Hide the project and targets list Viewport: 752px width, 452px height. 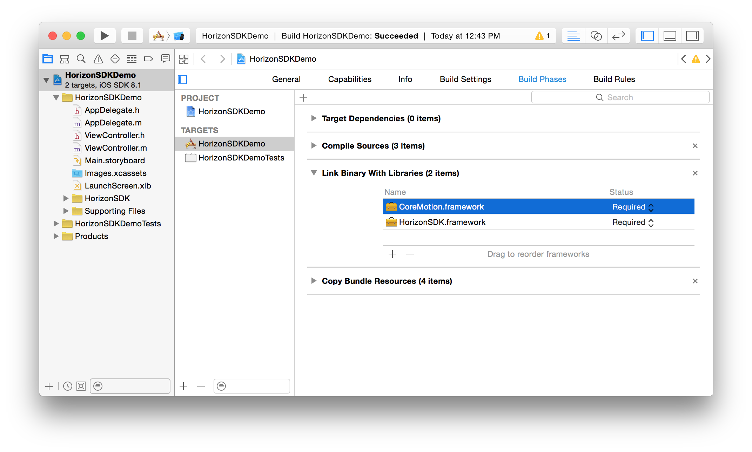(x=182, y=80)
